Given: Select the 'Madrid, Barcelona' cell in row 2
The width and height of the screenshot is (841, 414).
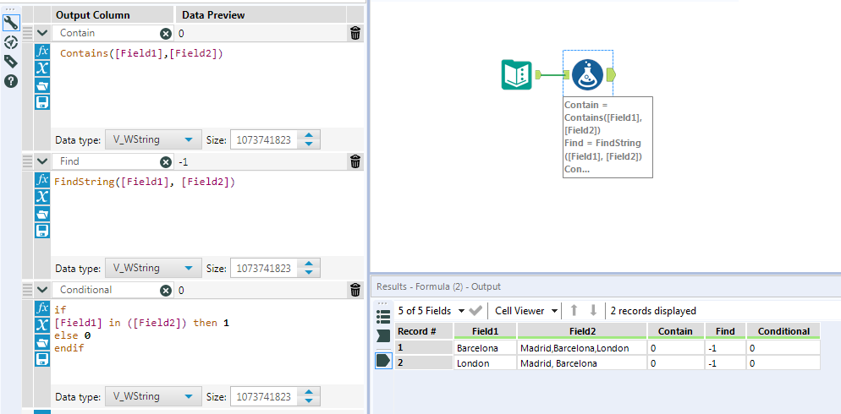Looking at the screenshot, I should coord(582,363).
